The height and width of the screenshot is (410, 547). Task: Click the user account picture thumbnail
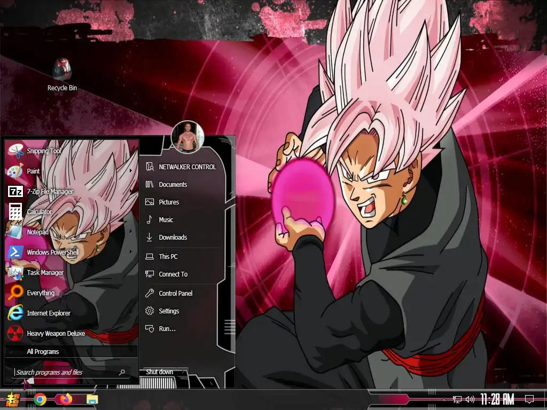tap(187, 137)
